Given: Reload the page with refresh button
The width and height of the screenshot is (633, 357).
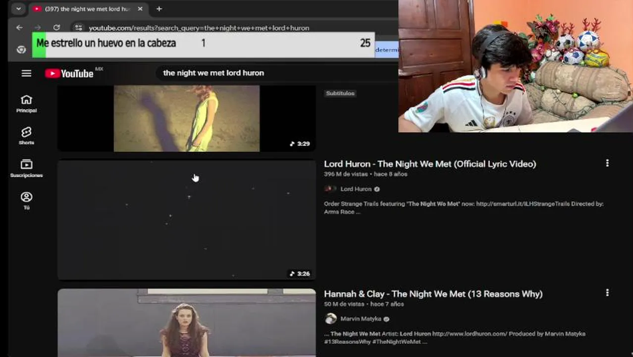Looking at the screenshot, I should pos(56,28).
